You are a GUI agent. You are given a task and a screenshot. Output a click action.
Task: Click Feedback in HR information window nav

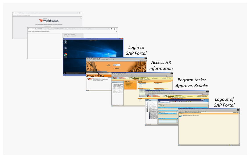(x=141, y=79)
